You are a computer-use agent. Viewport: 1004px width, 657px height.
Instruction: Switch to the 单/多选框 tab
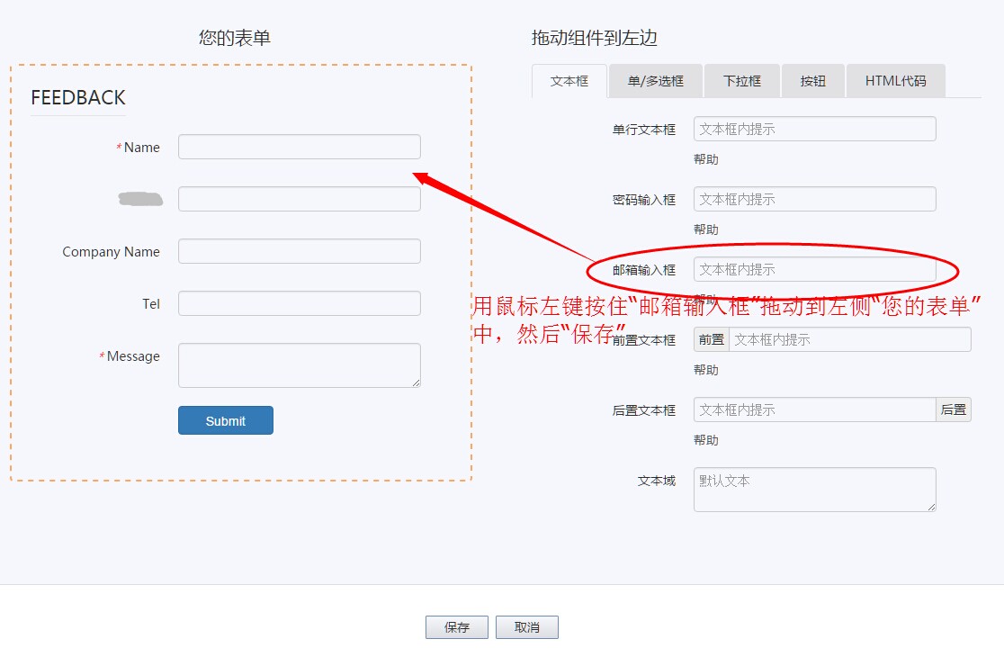pos(655,80)
